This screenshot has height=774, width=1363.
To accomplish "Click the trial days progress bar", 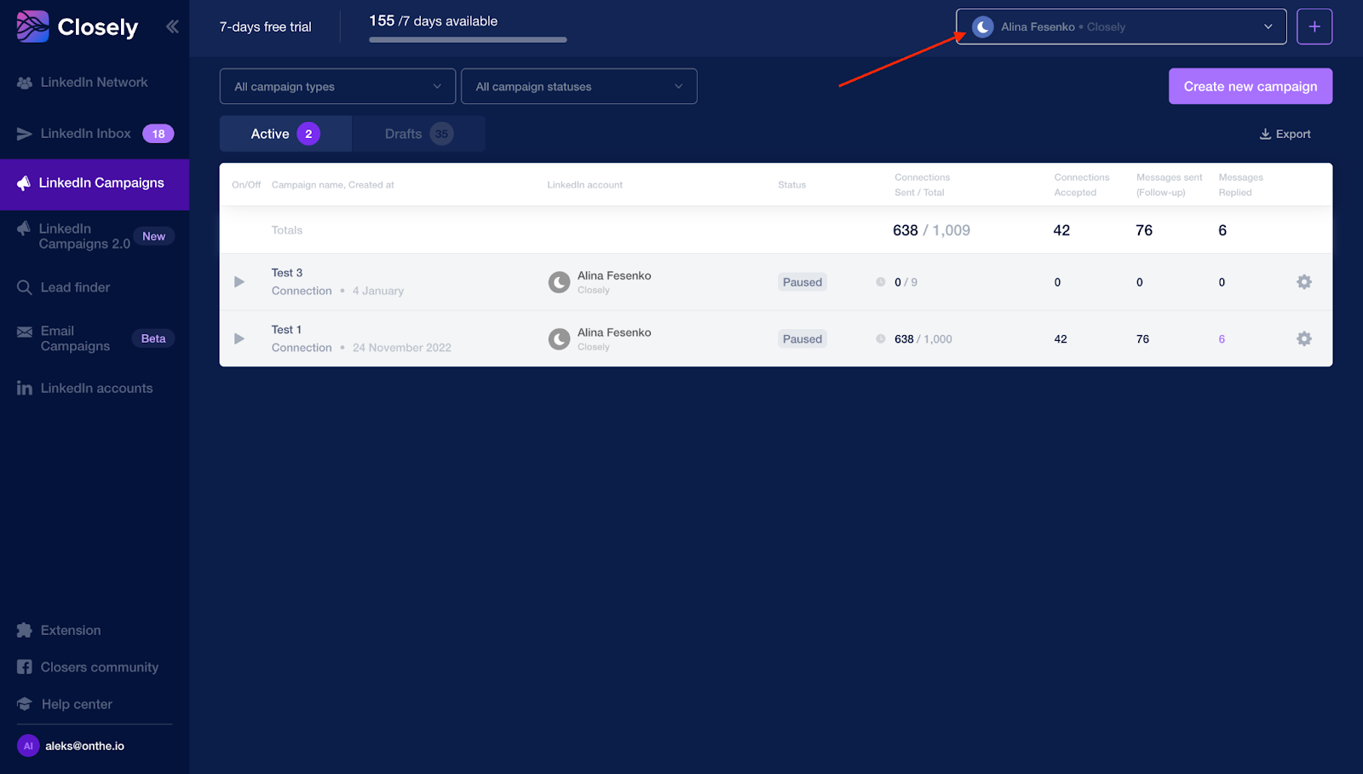I will point(468,39).
